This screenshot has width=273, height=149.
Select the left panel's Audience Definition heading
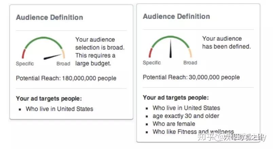click(x=49, y=17)
